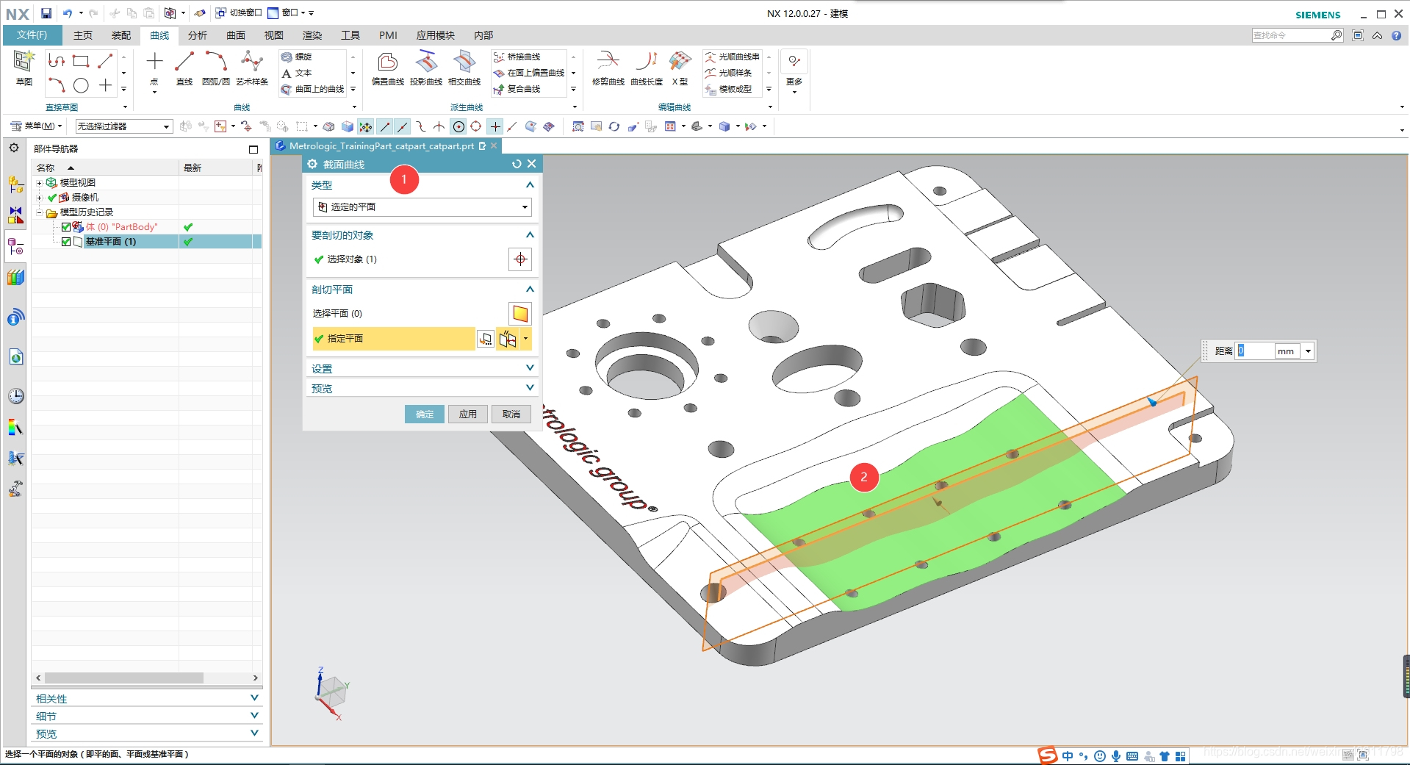Click the microphone icon in IME bar
Screen dimensions: 1410x765
tap(1116, 756)
